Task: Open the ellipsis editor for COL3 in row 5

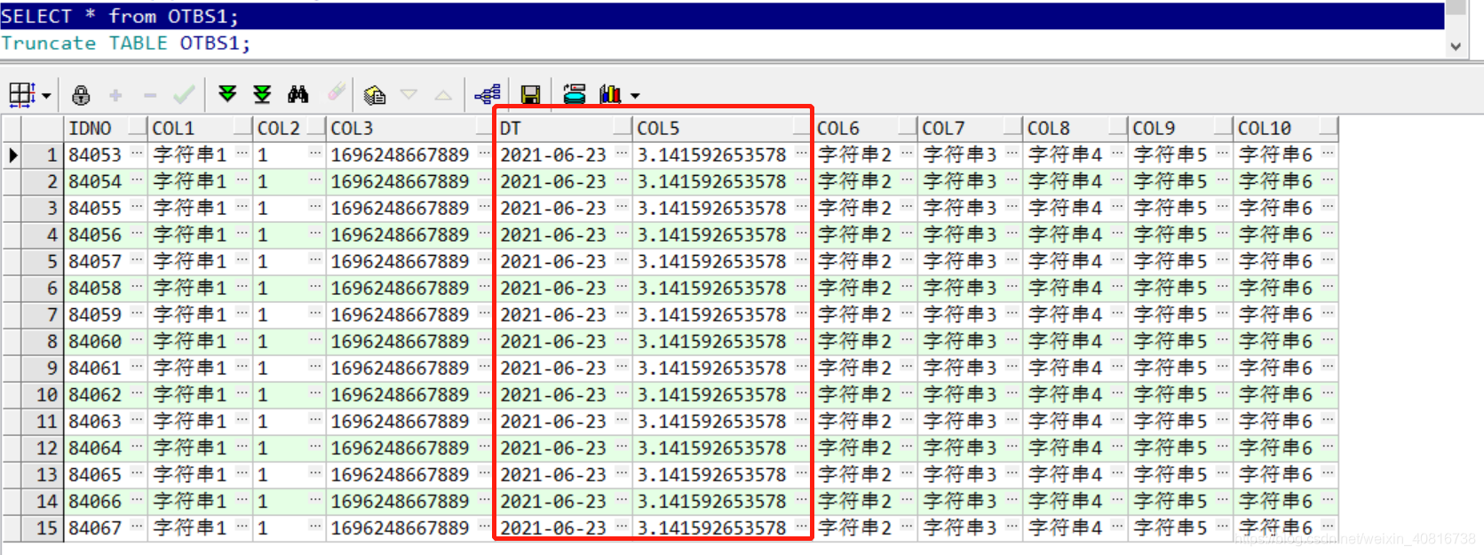Action: pos(484,260)
